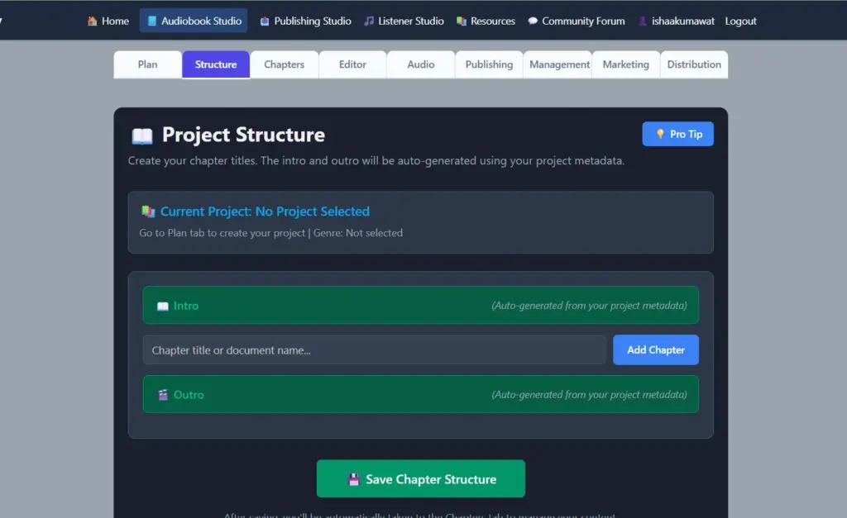Switch to the Chapters tab
This screenshot has width=847, height=518.
tap(284, 64)
